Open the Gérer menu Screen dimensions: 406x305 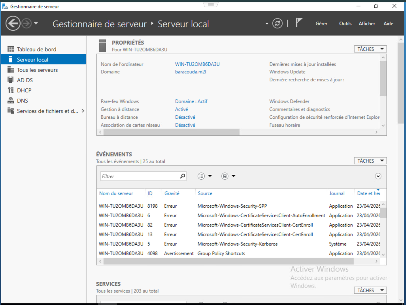pos(322,24)
